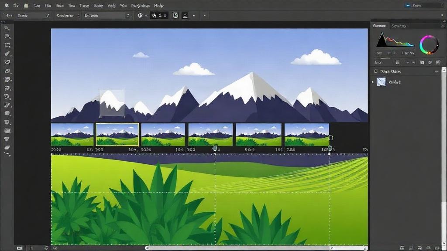Click the back arrow in the options bar
447x251 pixels.
click(8, 16)
